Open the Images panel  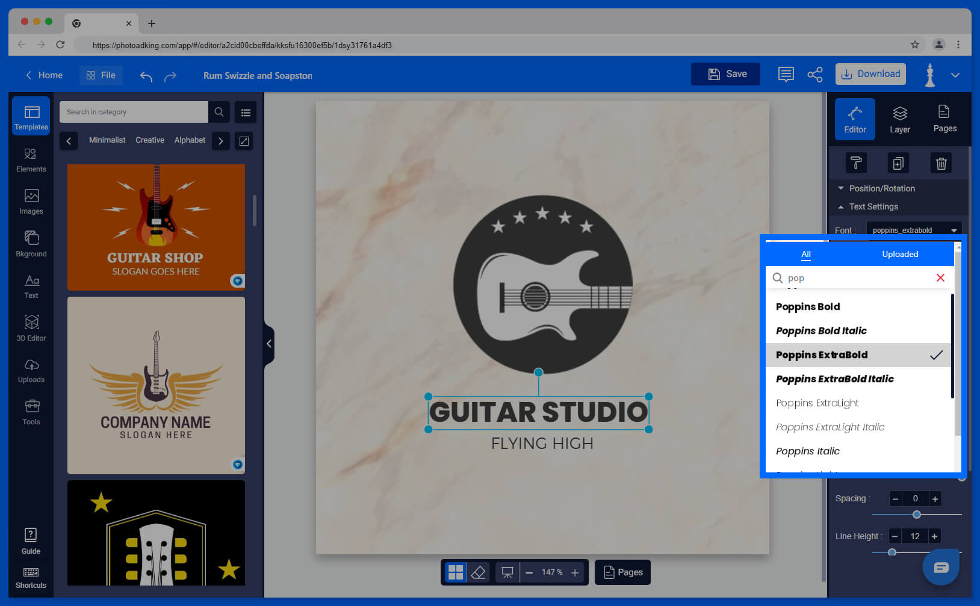[x=31, y=201]
